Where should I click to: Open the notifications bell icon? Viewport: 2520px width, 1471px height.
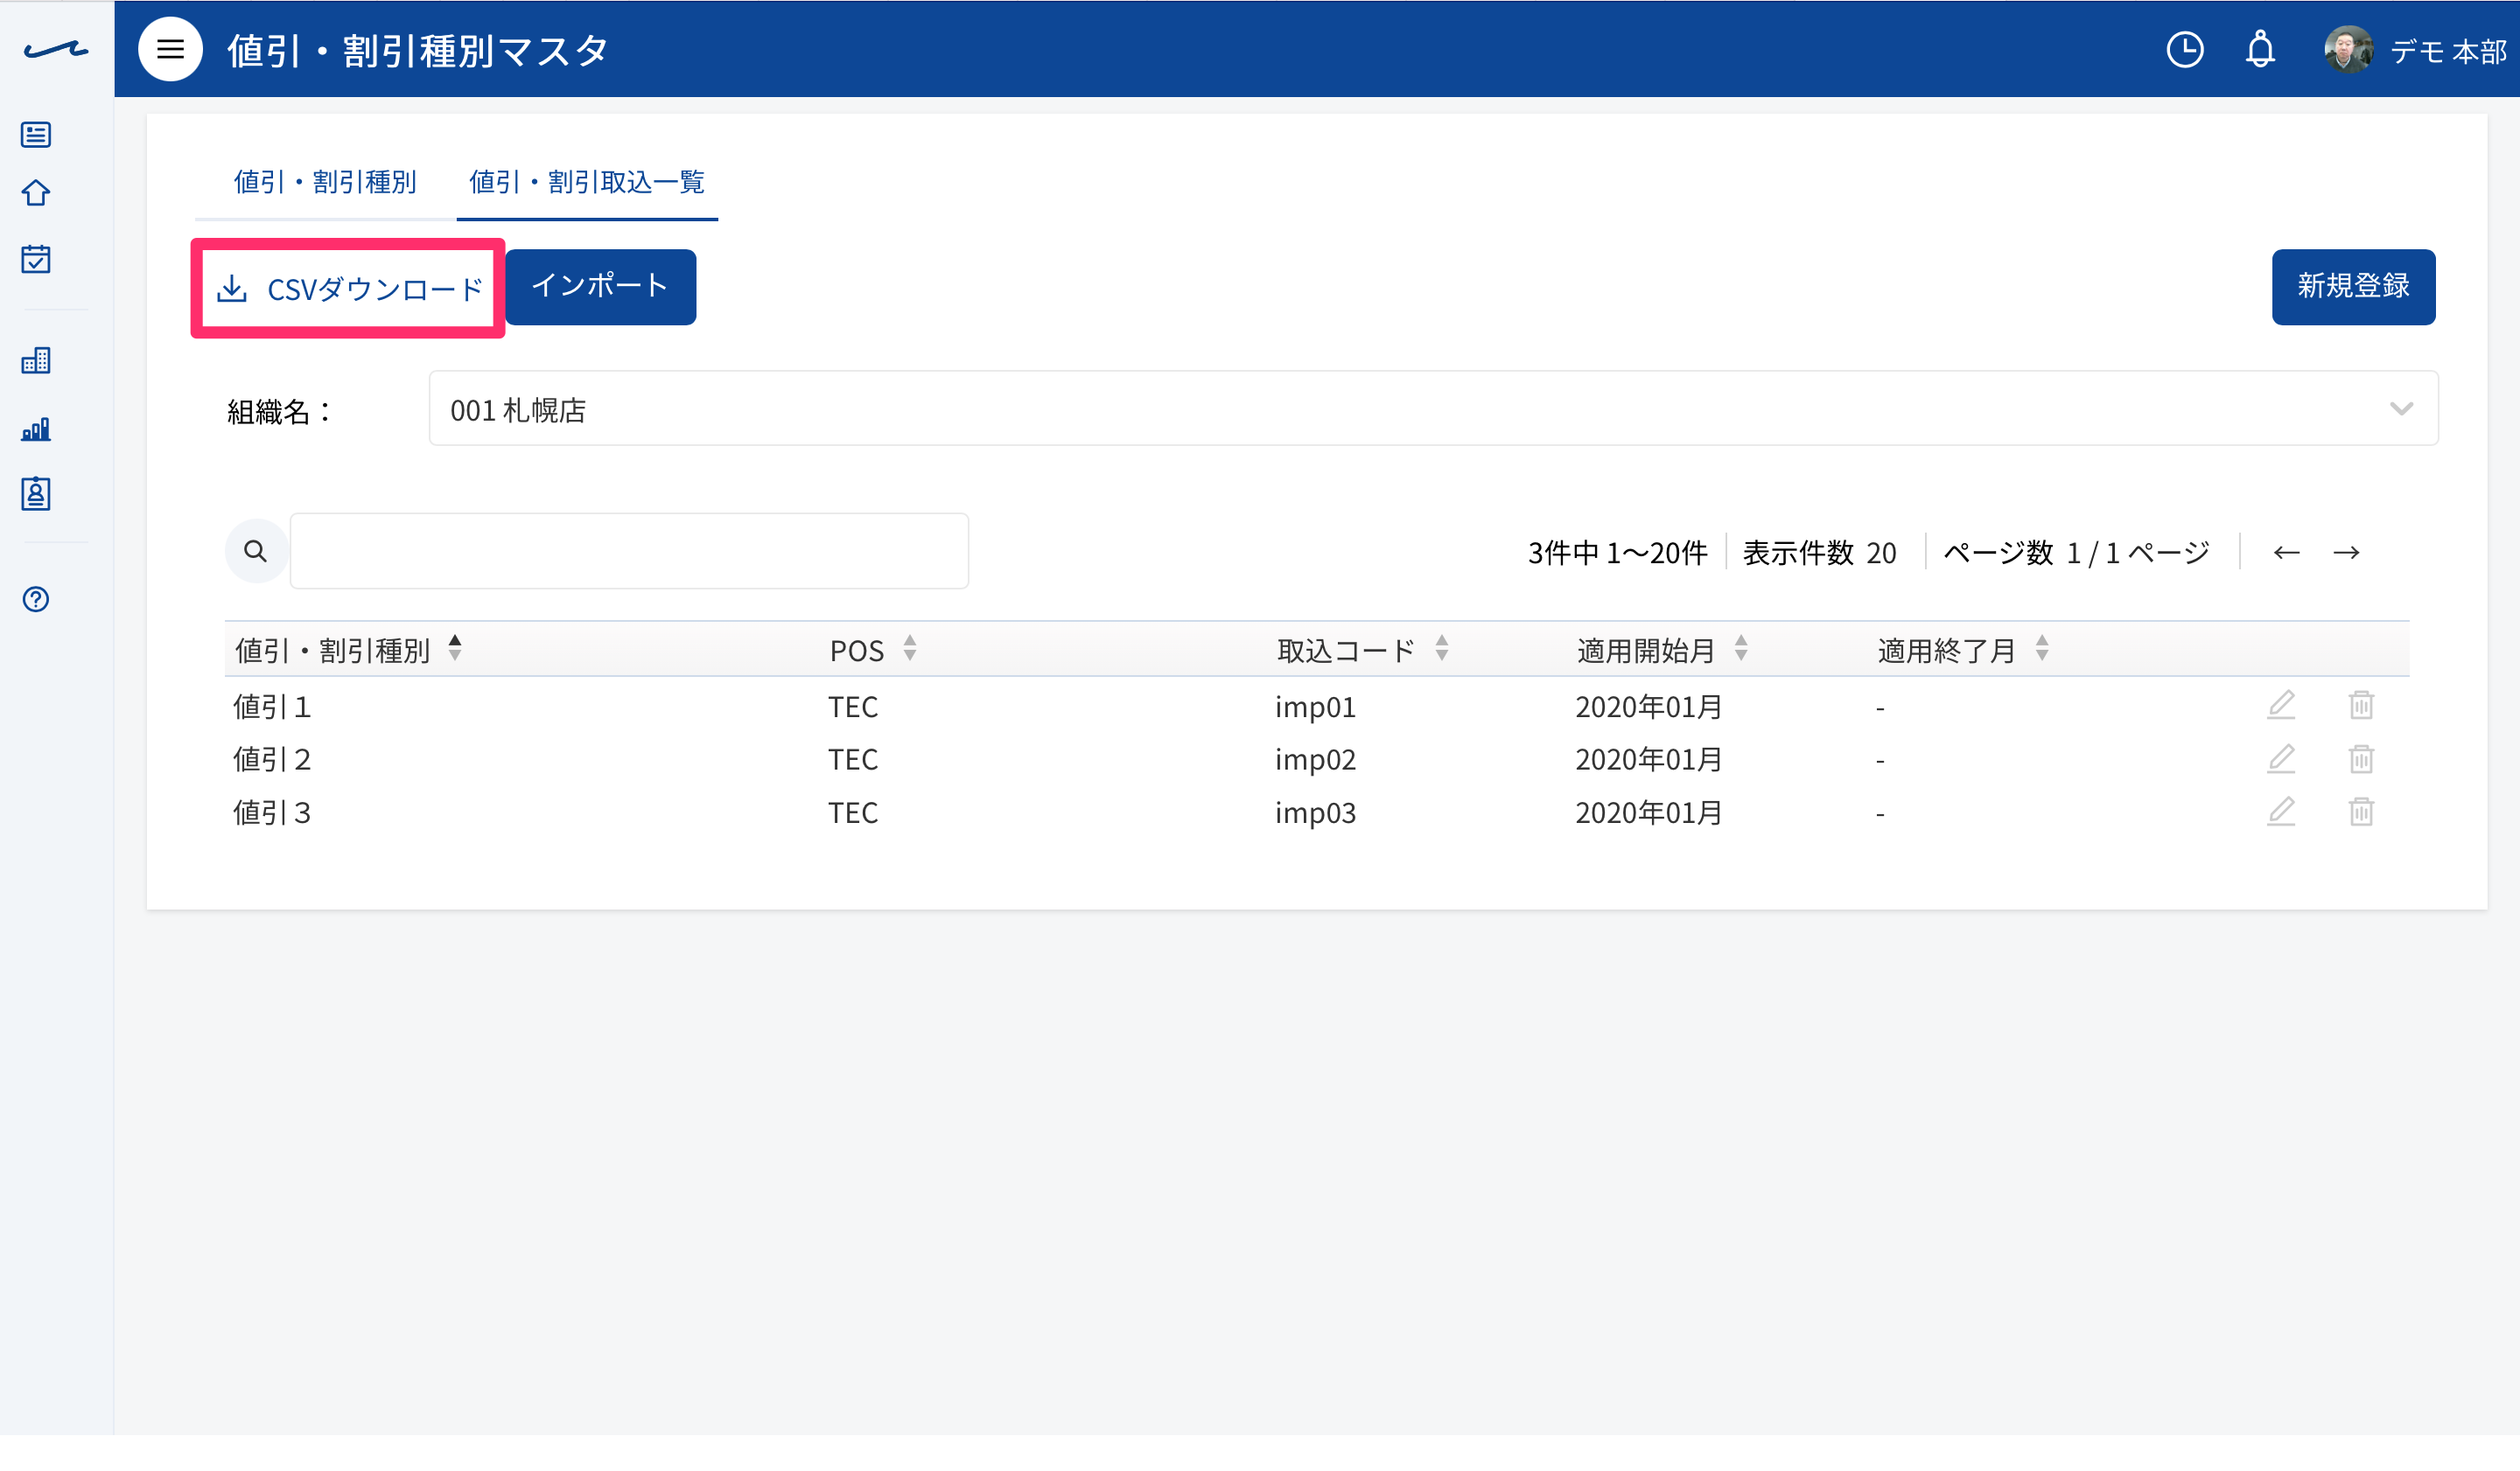click(2260, 49)
